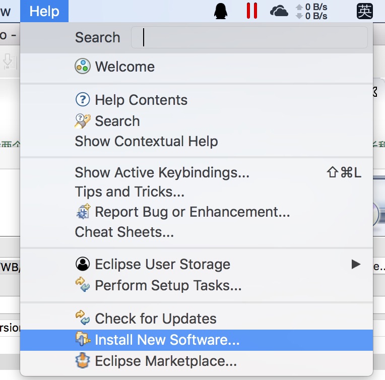The width and height of the screenshot is (385, 380).
Task: Click the Report Bug icon
Action: tap(83, 212)
